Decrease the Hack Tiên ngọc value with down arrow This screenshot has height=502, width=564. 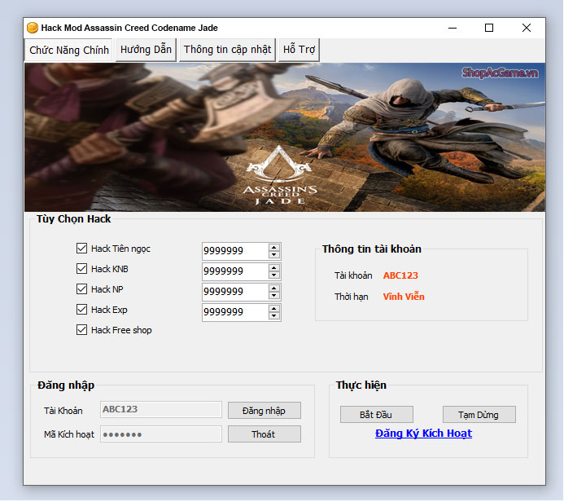click(x=274, y=255)
